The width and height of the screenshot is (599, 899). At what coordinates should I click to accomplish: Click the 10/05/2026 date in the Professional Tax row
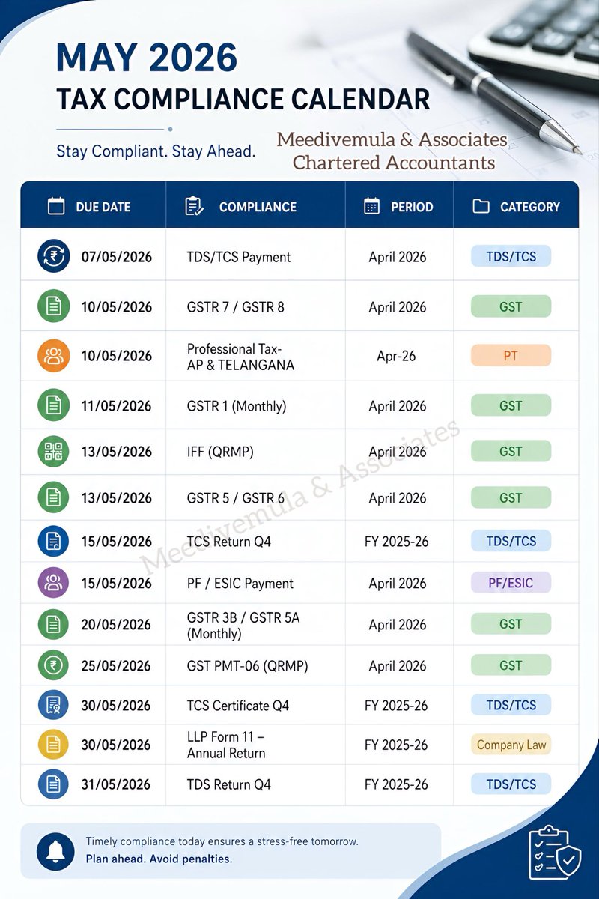tap(117, 357)
